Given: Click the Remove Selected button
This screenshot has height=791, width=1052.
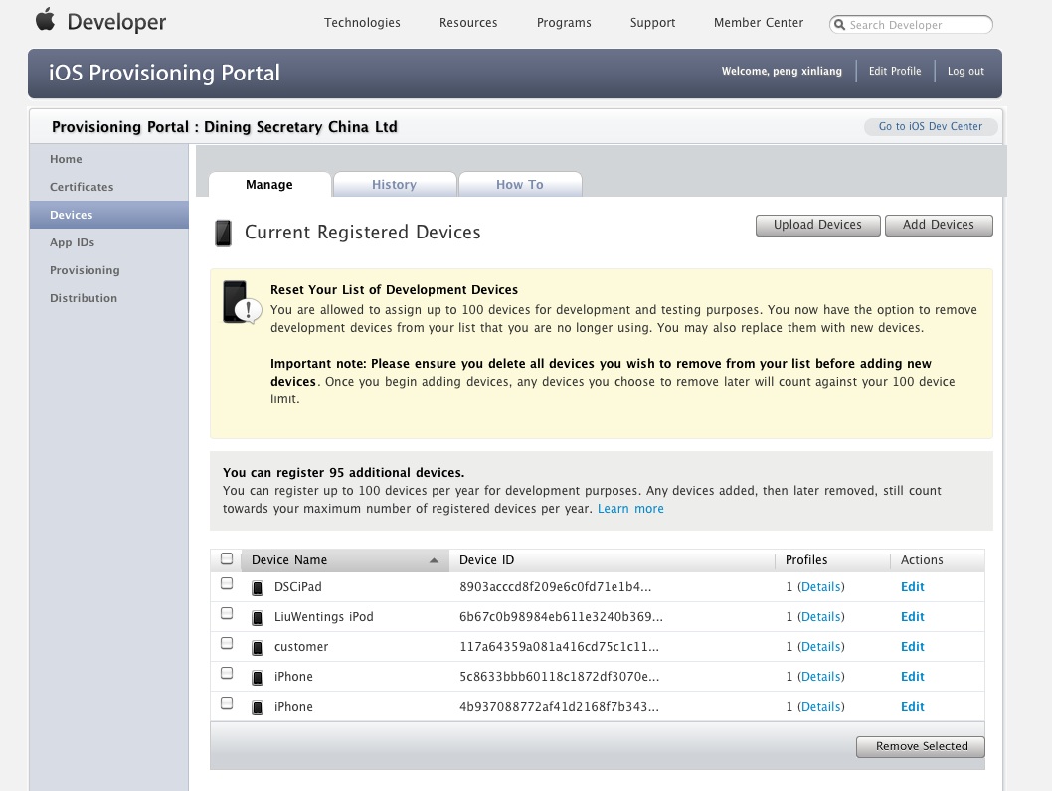Looking at the screenshot, I should coord(921,746).
